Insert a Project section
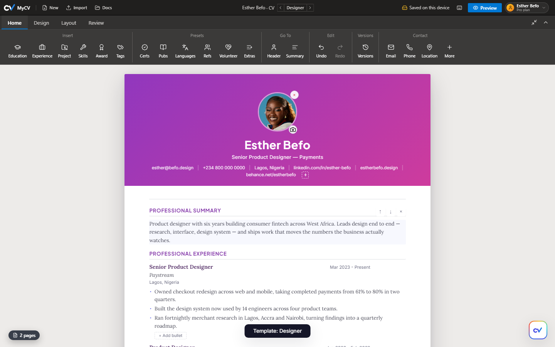The height and width of the screenshot is (347, 555). 64,51
